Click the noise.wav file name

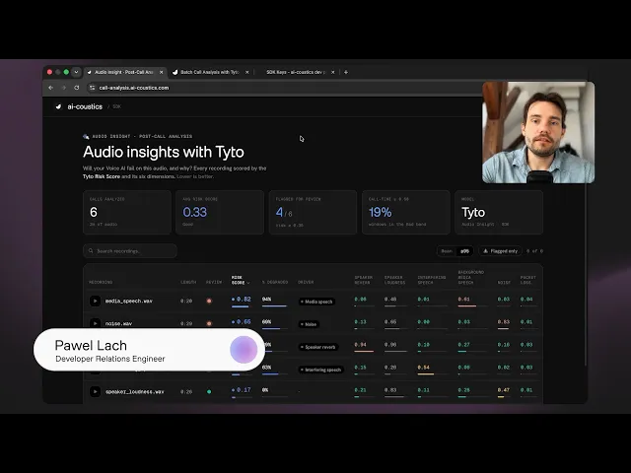[x=118, y=323]
